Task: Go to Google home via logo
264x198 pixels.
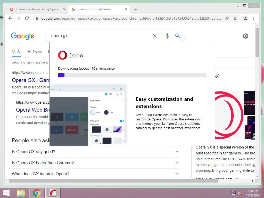Action: [23, 36]
